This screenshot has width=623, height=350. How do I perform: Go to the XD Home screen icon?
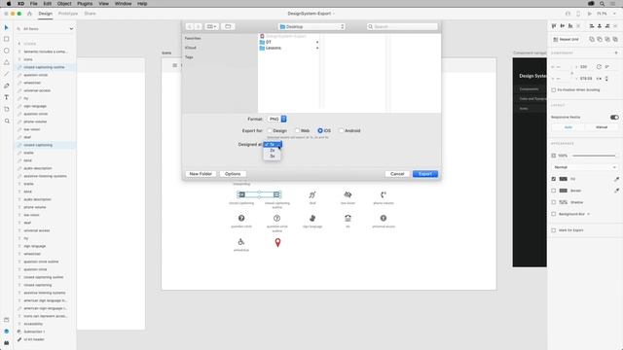click(29, 14)
